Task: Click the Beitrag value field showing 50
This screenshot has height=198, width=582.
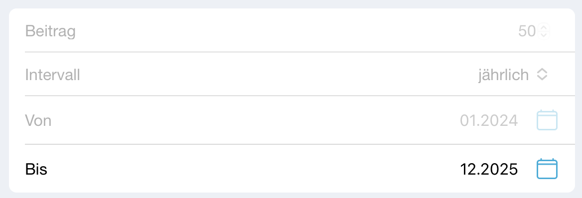Action: coord(527,31)
